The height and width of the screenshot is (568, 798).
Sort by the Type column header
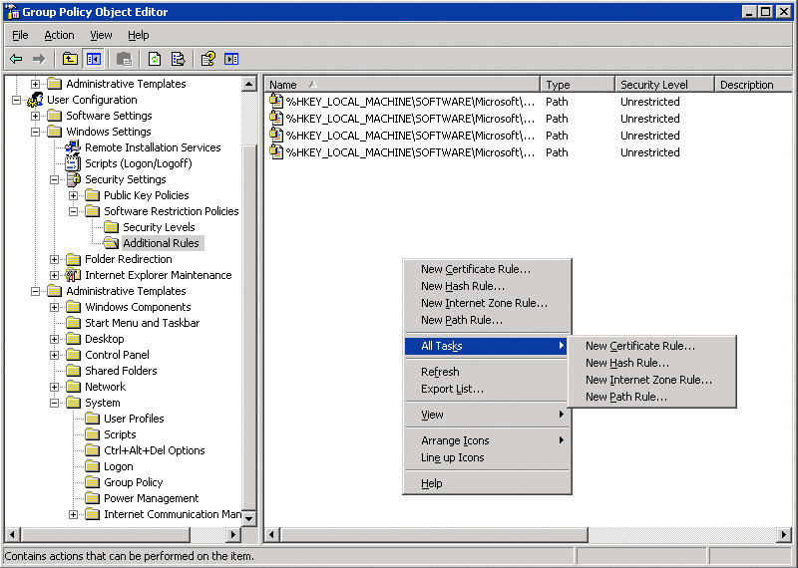(578, 85)
